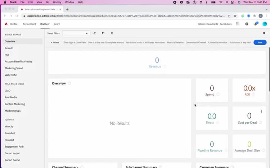This screenshot has height=168, width=270.
Task: Open the Marketing Ops view
Action: [x=13, y=111]
